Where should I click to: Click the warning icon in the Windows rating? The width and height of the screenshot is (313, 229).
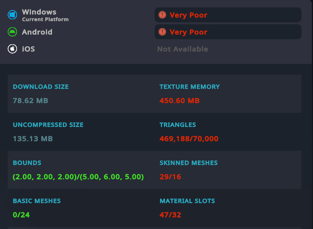coord(162,15)
